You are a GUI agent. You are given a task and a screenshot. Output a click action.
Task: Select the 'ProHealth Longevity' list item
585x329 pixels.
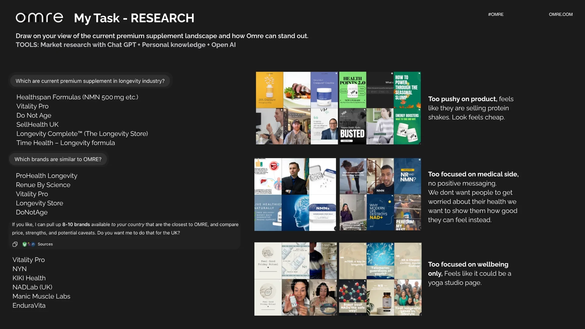[47, 176]
